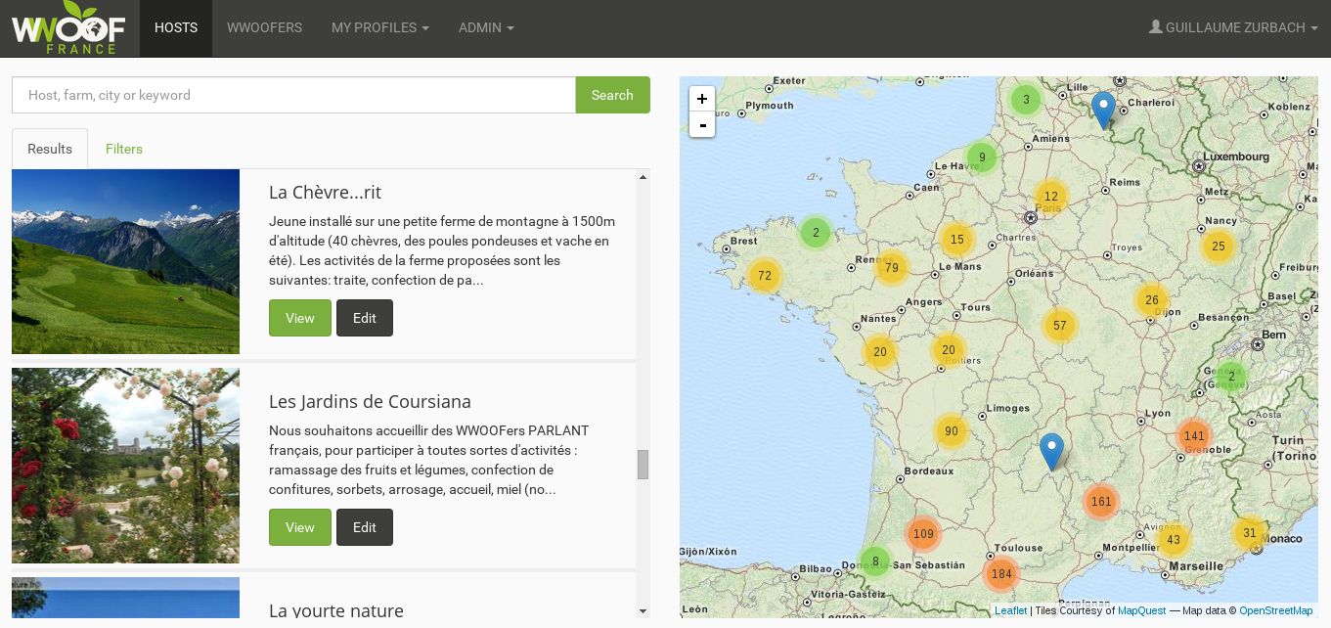Open Les Jardins de Coursiana thumbnail
The height and width of the screenshot is (628, 1331).
tap(125, 466)
